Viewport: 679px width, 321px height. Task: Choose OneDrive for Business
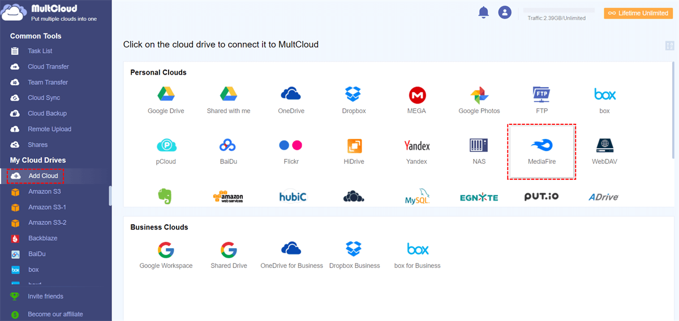(291, 255)
